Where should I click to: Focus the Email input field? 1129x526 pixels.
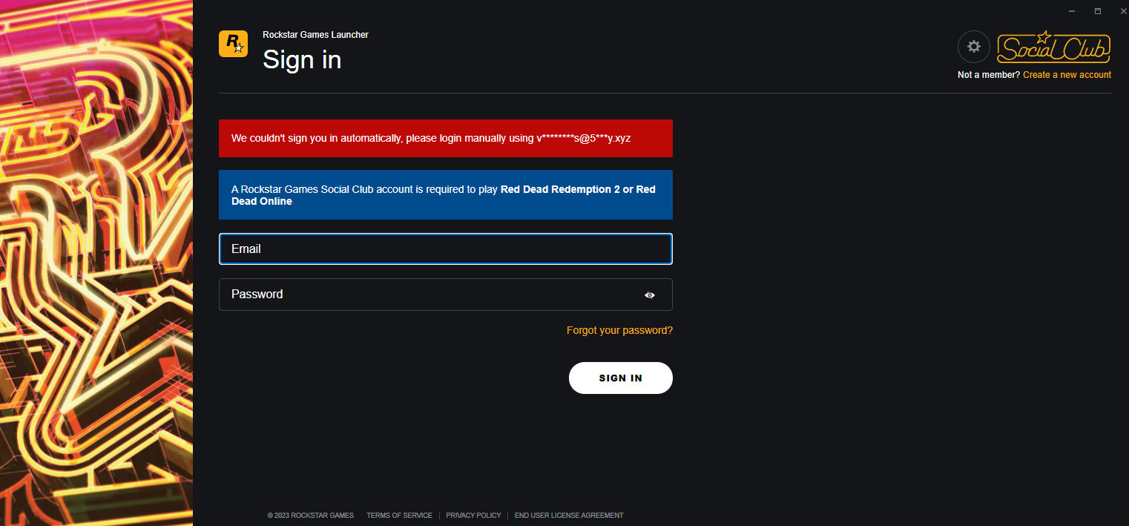pos(446,249)
